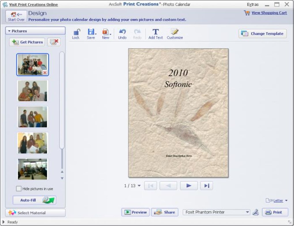Click the Auto-Fill button
294x226 pixels.
(35, 200)
